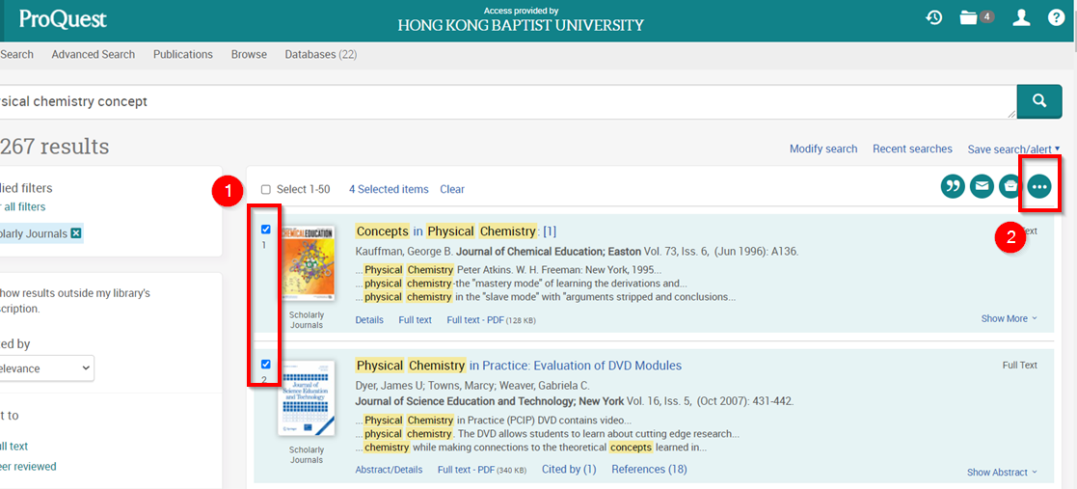Image resolution: width=1077 pixels, height=489 pixels.
Task: Click the search magnifier button
Action: 1040,101
